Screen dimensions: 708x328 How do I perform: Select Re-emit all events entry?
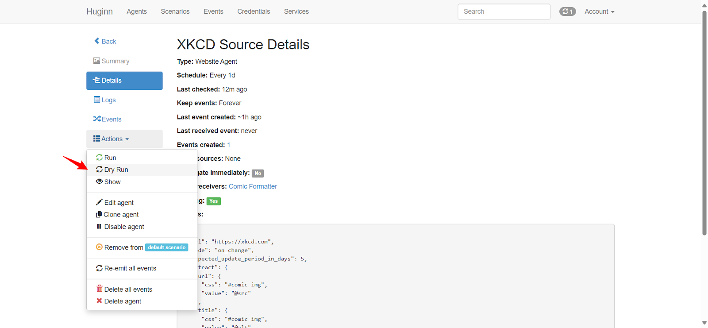[142, 268]
